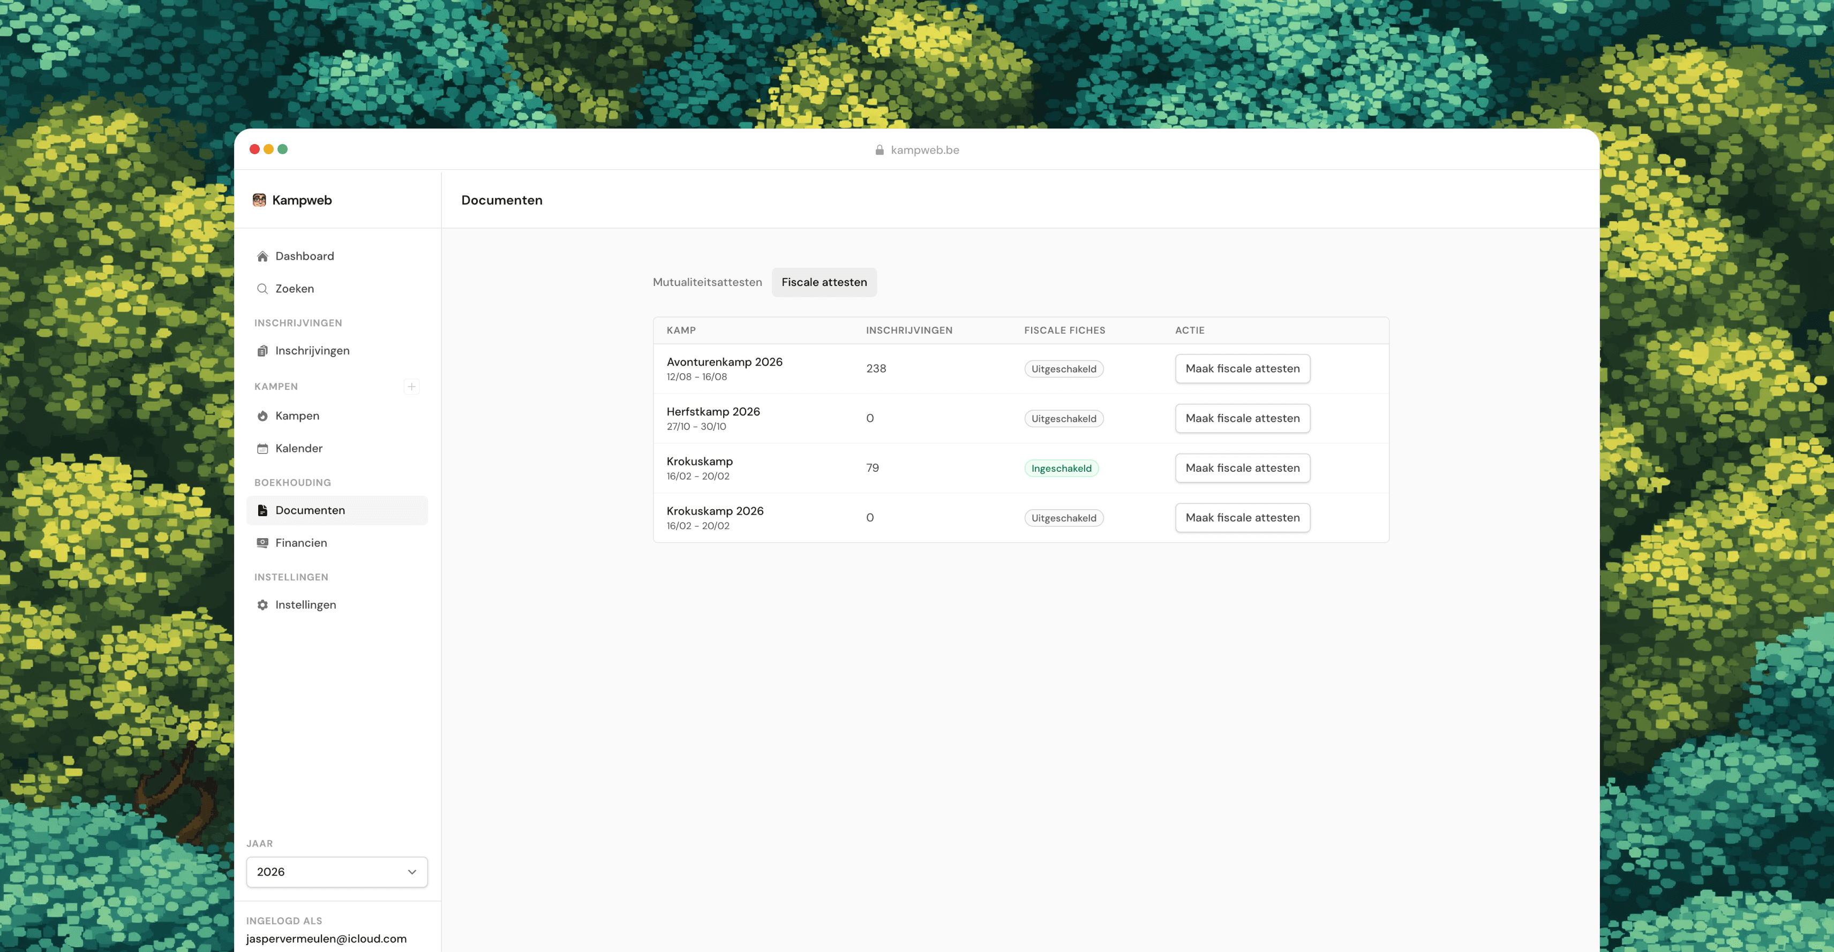The height and width of the screenshot is (952, 1834).
Task: Select the Documenten file icon
Action: pos(262,509)
